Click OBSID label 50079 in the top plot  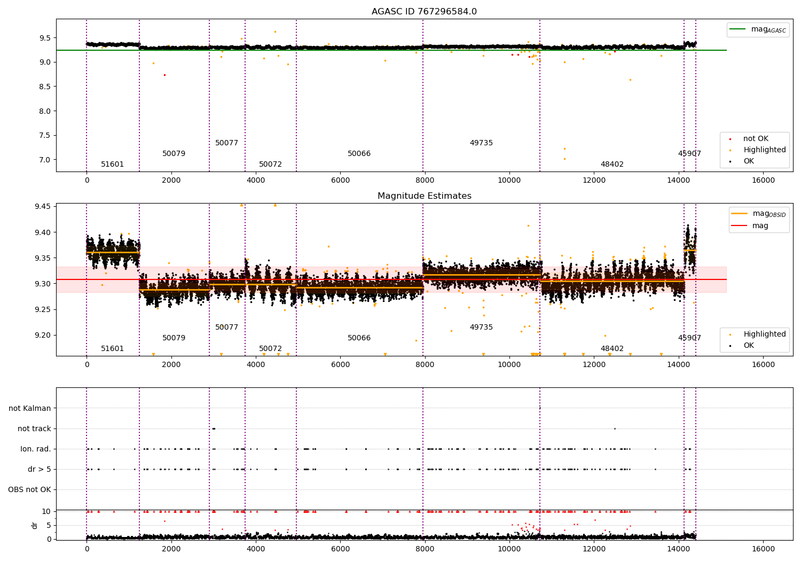(x=174, y=154)
